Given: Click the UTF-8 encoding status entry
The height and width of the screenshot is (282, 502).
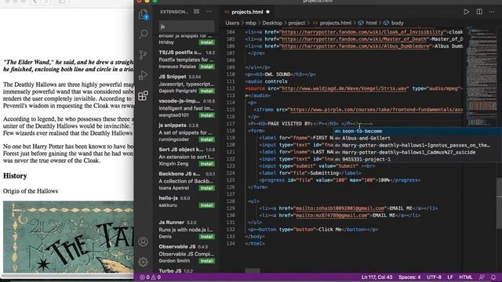Looking at the screenshot, I should pyautogui.click(x=434, y=277).
